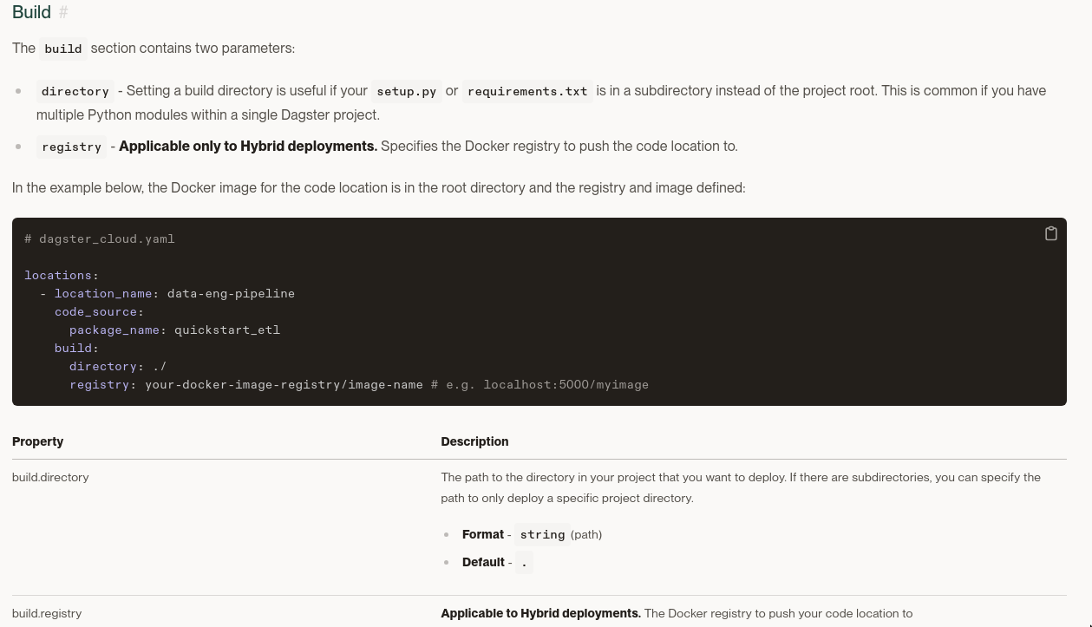This screenshot has width=1092, height=627.
Task: Click the inline "build" code term
Action: pyautogui.click(x=63, y=49)
